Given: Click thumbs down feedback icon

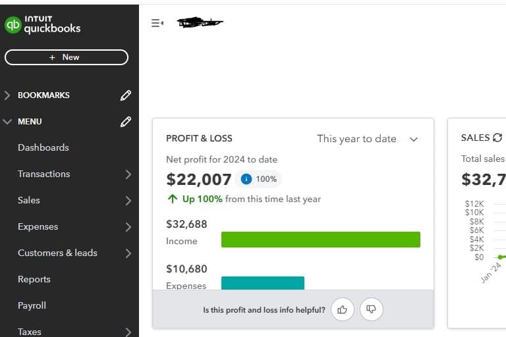Looking at the screenshot, I should 372,309.
